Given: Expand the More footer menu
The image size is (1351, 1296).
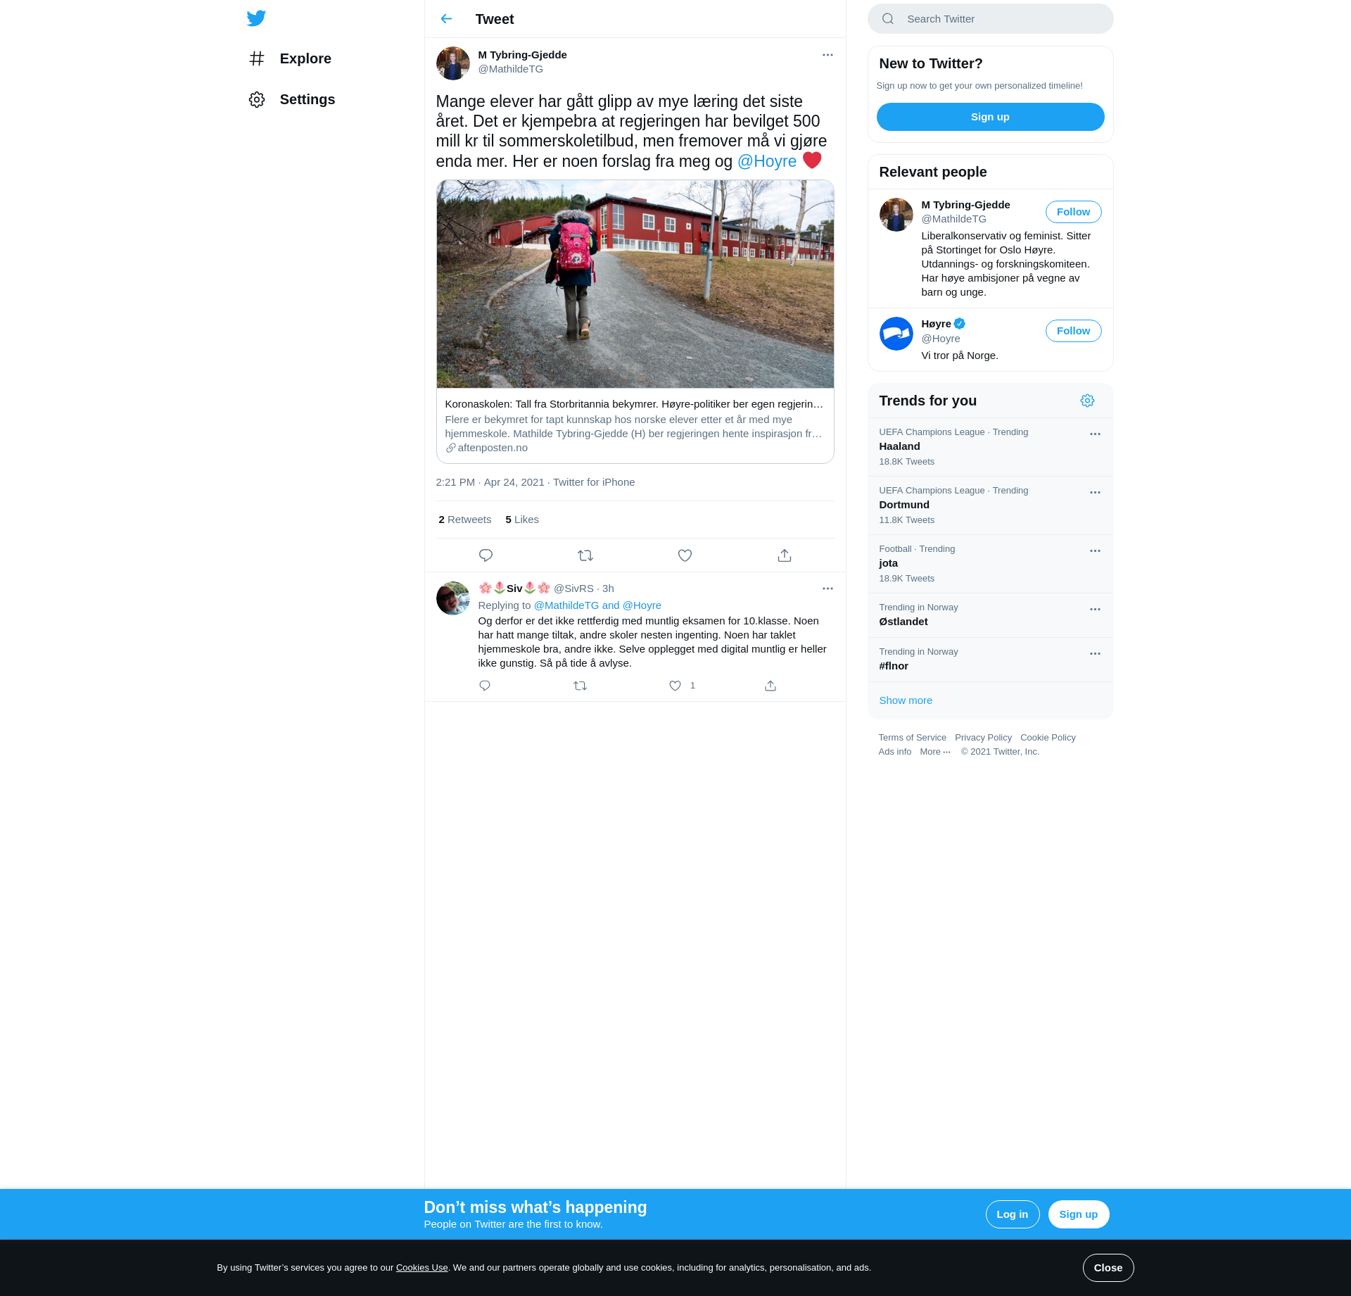Looking at the screenshot, I should (x=935, y=752).
